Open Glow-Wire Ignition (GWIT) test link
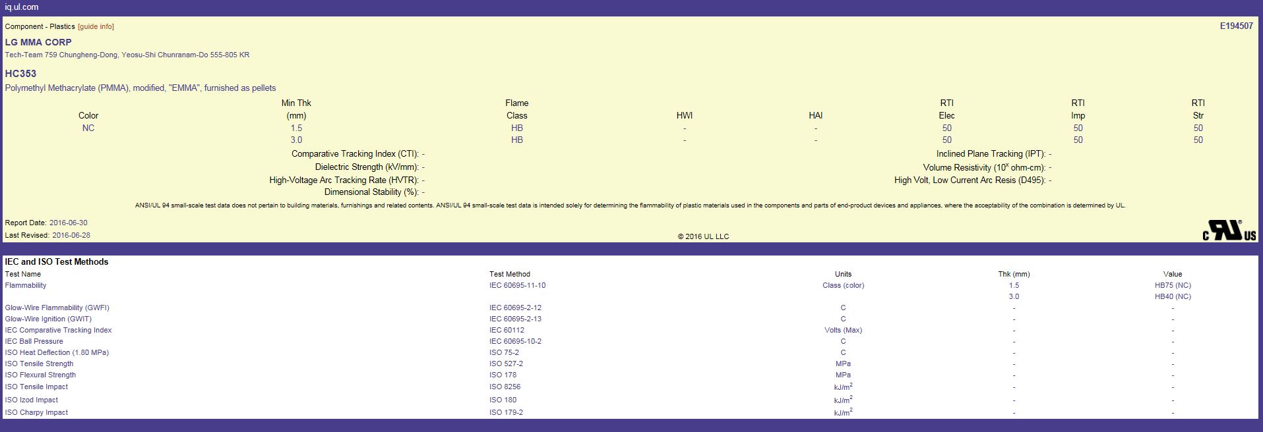1263x432 pixels. coord(48,319)
